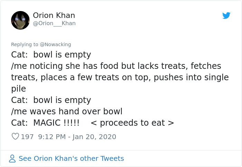Click the word 'pile' in the tweet

(x=18, y=89)
